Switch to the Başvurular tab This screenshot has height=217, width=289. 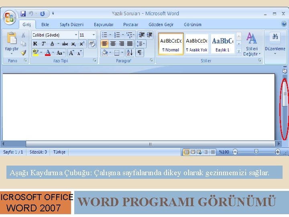tap(104, 25)
